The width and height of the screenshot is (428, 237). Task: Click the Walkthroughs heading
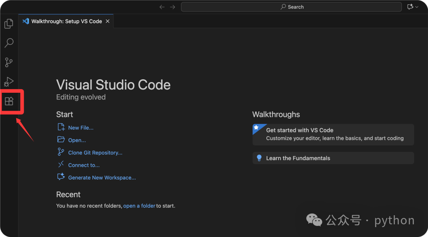coord(276,115)
